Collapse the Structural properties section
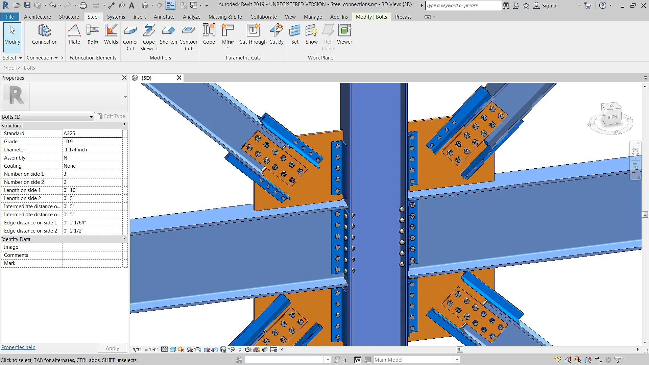The width and height of the screenshot is (649, 365). tap(124, 125)
